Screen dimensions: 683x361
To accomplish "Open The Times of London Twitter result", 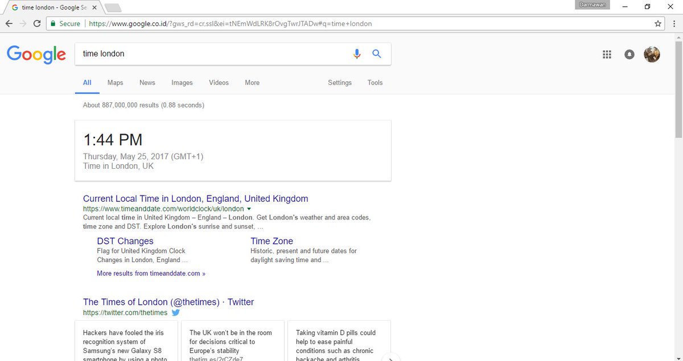I will pos(168,302).
